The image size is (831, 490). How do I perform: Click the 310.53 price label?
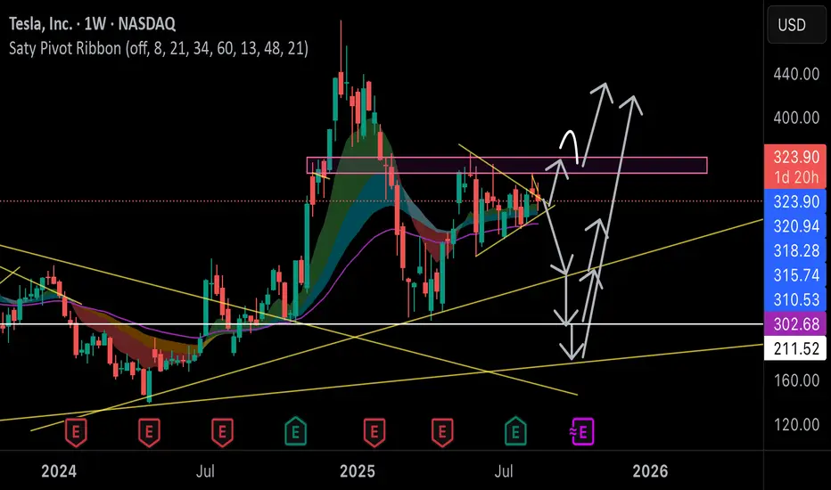795,300
